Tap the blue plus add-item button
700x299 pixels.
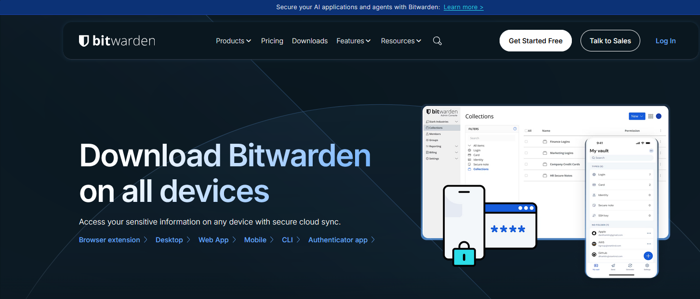648,256
